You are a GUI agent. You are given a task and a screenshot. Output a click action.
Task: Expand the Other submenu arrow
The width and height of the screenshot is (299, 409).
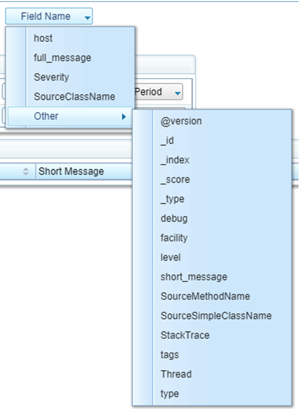coord(124,117)
